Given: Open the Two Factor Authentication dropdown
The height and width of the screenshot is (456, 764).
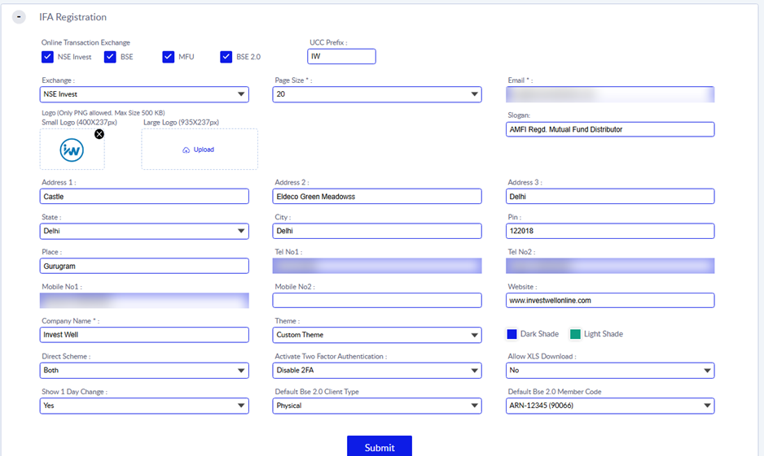Looking at the screenshot, I should point(377,371).
